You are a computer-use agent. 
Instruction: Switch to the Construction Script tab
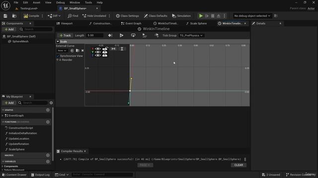[100, 23]
